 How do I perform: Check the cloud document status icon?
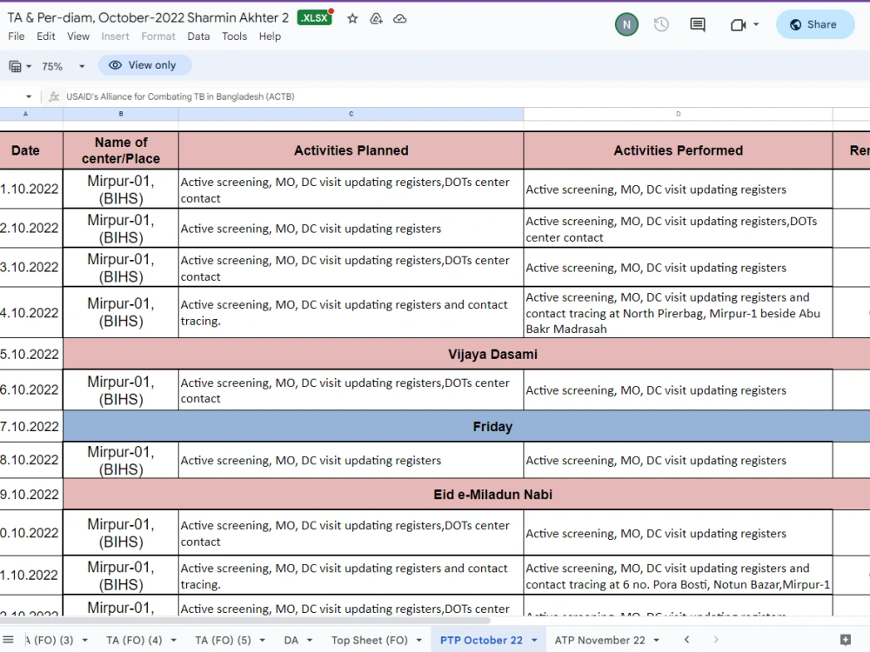pyautogui.click(x=399, y=19)
